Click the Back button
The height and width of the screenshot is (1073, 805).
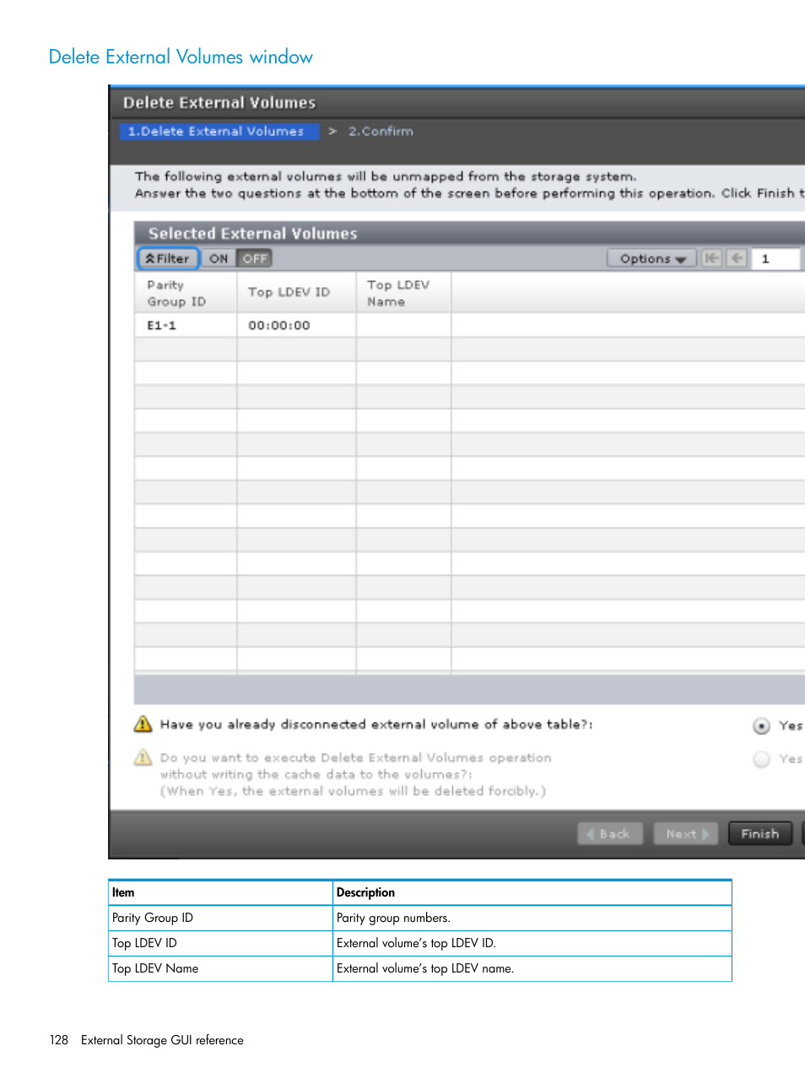610,833
